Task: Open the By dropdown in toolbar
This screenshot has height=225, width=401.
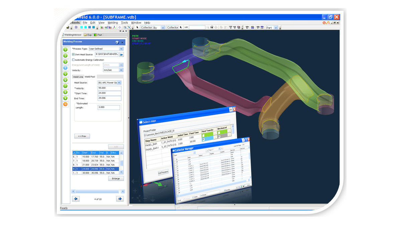Action: pyautogui.click(x=163, y=28)
